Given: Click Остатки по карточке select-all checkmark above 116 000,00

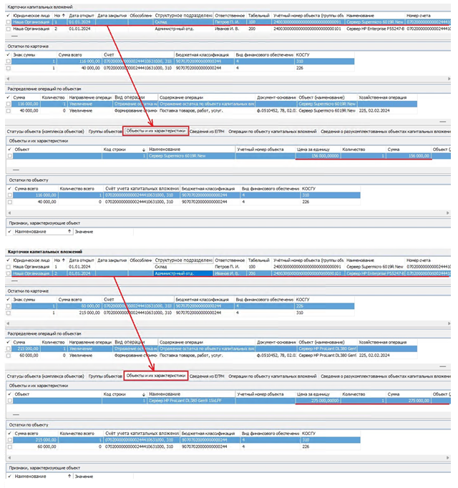Looking at the screenshot, I should click(9, 54).
